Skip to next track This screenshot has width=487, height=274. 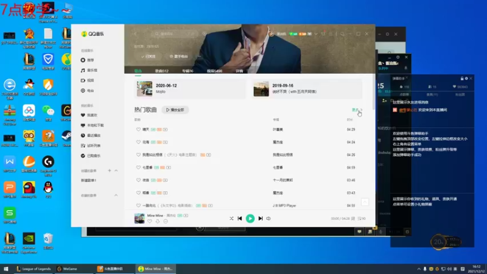pos(261,219)
